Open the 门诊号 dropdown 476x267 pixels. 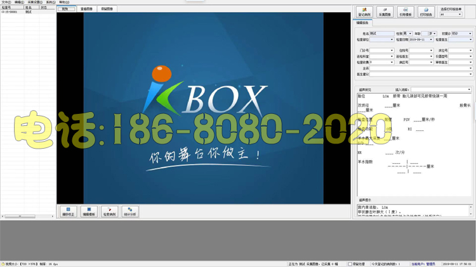[x=392, y=51]
